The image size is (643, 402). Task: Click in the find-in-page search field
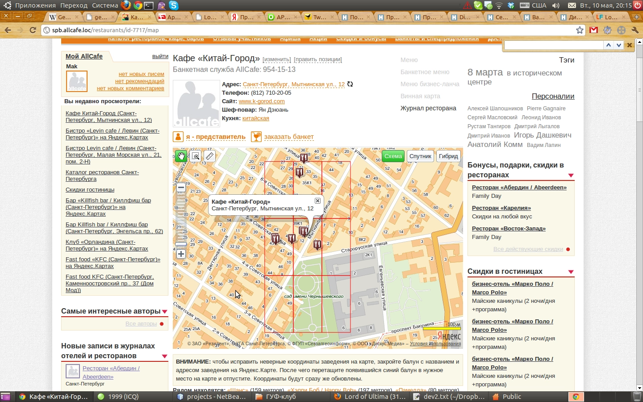click(554, 45)
